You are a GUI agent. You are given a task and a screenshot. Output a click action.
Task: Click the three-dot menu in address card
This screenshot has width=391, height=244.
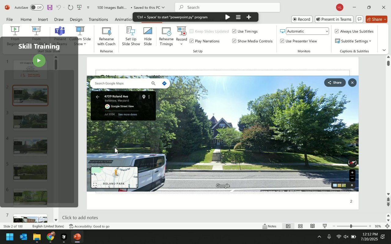point(149,97)
